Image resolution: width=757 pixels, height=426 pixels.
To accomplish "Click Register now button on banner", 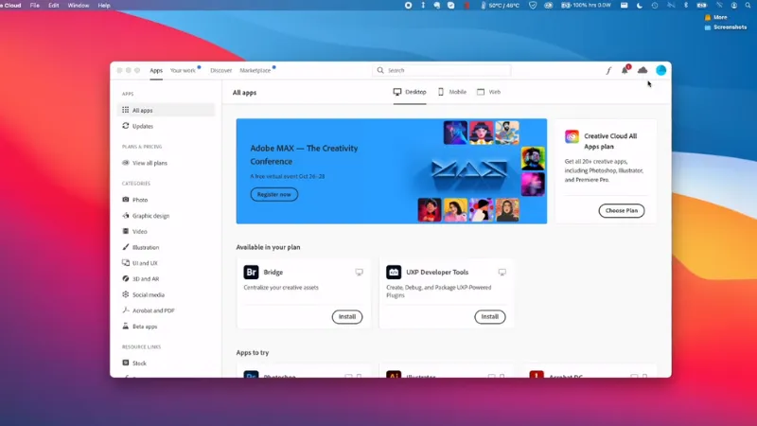I will [x=274, y=194].
